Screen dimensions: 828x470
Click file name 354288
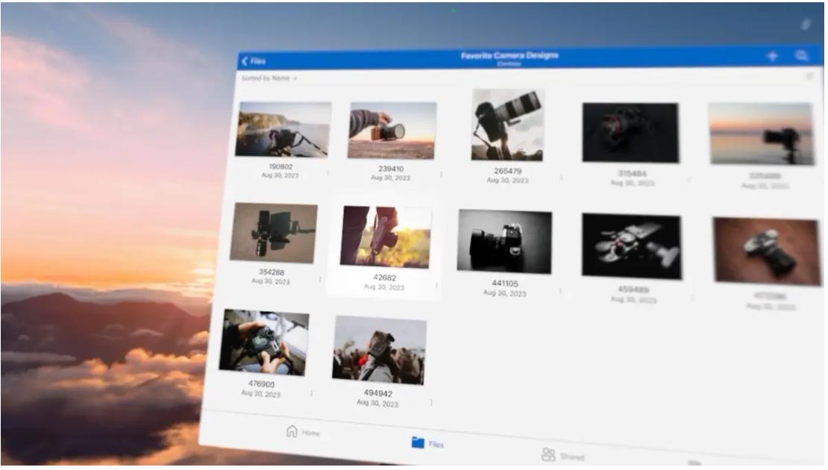(x=272, y=272)
